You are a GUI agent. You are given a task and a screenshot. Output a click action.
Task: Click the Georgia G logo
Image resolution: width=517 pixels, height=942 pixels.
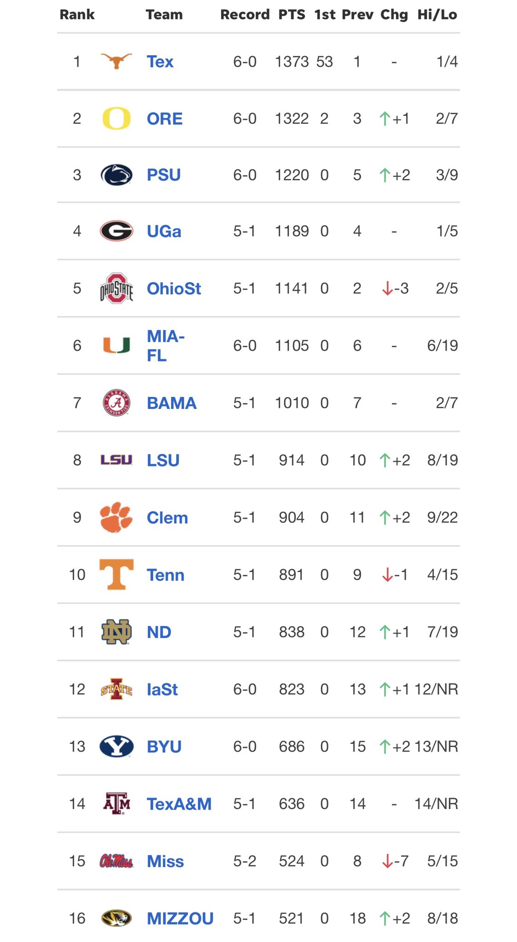point(116,231)
